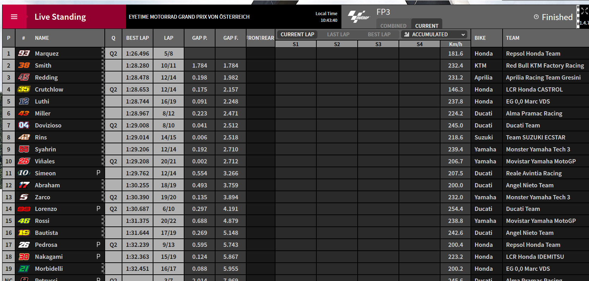Click Miller's number 43 badge
Image resolution: width=589 pixels, height=281 pixels.
(x=24, y=113)
